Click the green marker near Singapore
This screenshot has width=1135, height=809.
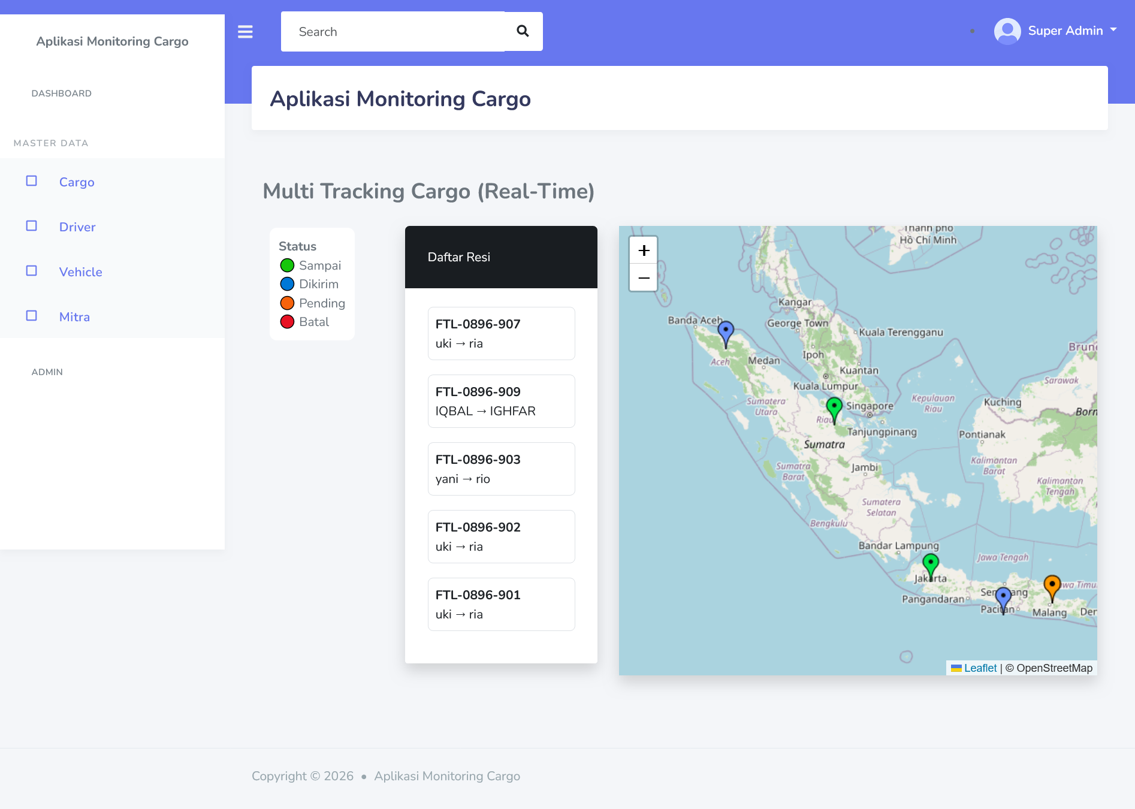834,409
